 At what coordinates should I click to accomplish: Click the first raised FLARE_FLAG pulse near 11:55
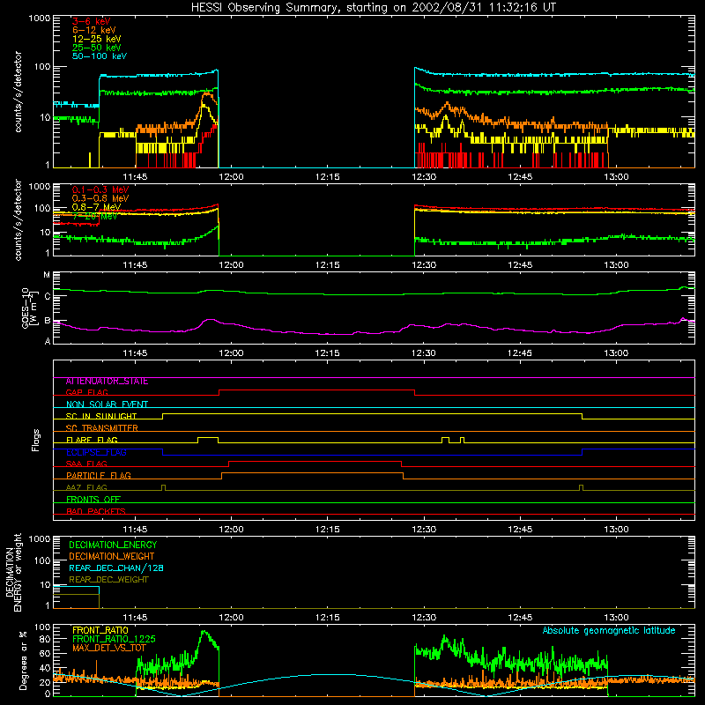click(208, 437)
